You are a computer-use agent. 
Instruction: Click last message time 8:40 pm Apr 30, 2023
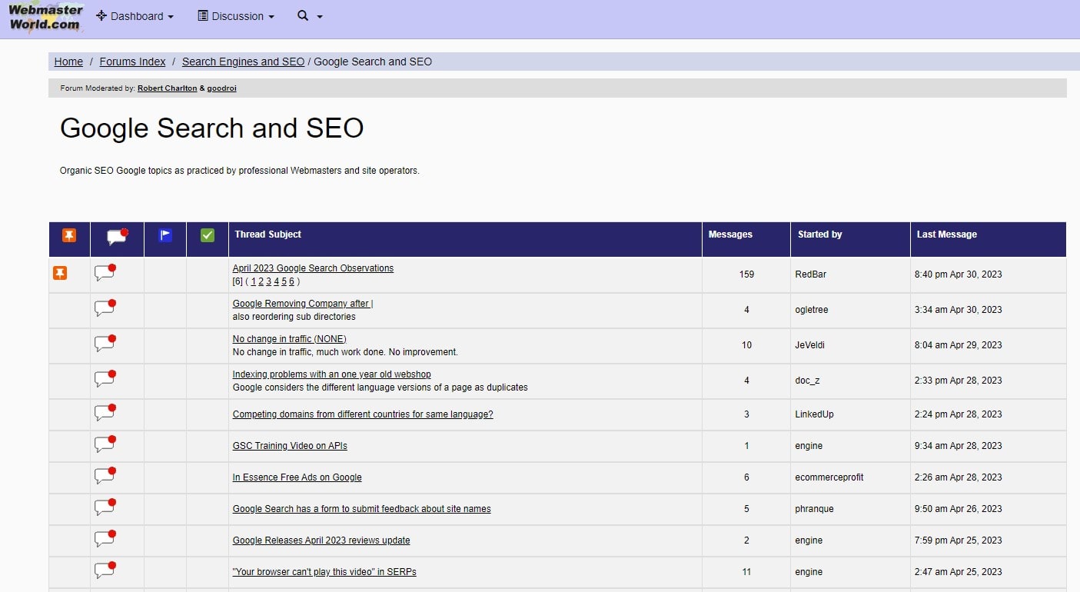[x=959, y=274]
